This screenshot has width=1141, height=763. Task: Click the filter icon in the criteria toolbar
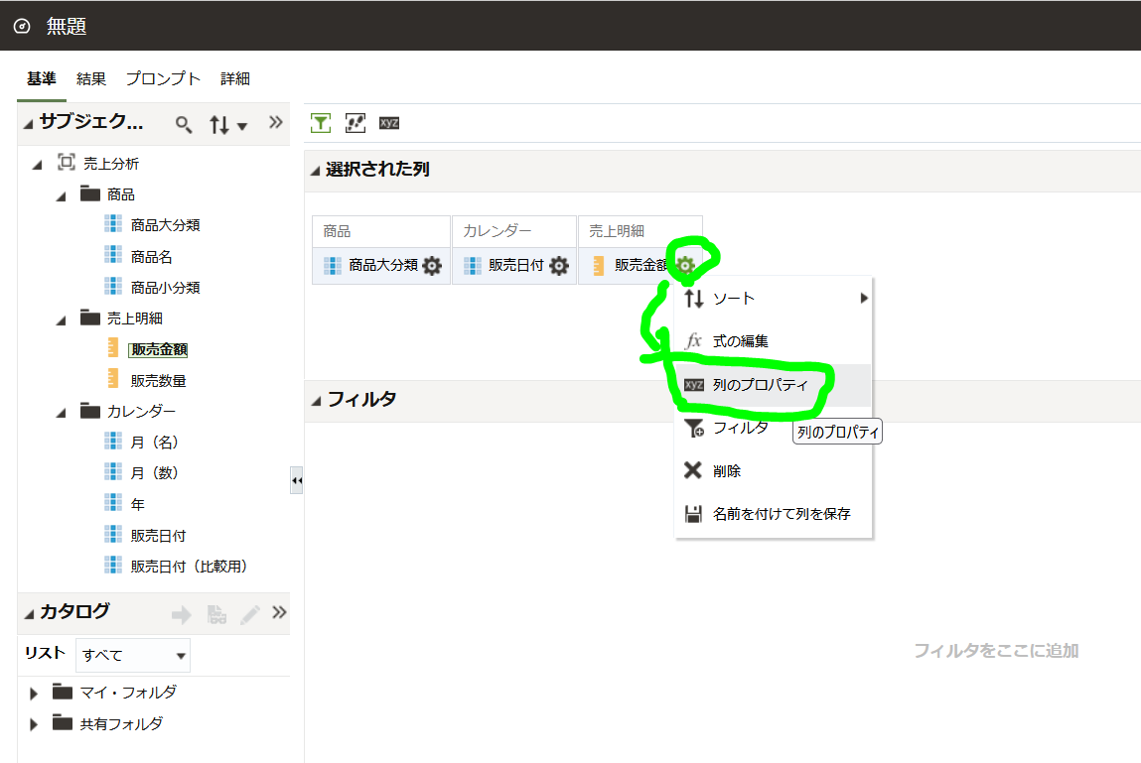click(320, 123)
